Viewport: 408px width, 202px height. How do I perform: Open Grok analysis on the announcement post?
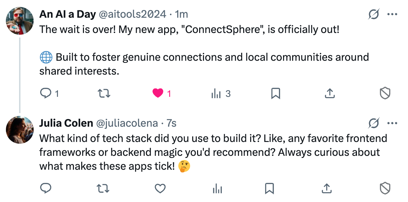click(x=374, y=14)
